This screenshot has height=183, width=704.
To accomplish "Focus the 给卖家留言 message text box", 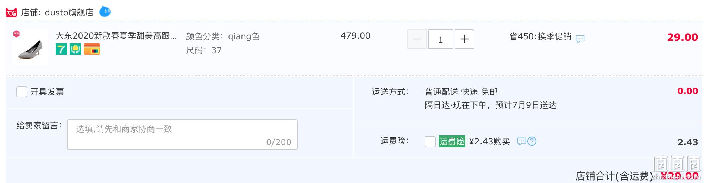I will point(182,135).
